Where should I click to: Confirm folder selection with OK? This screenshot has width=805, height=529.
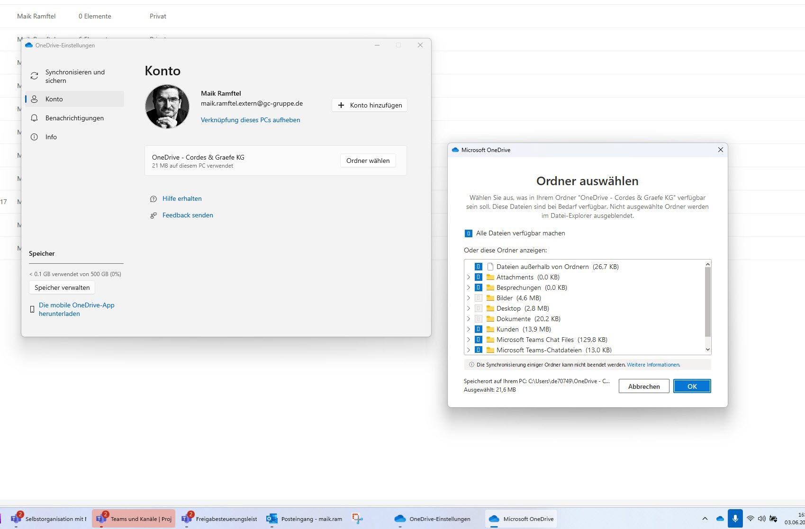[692, 386]
